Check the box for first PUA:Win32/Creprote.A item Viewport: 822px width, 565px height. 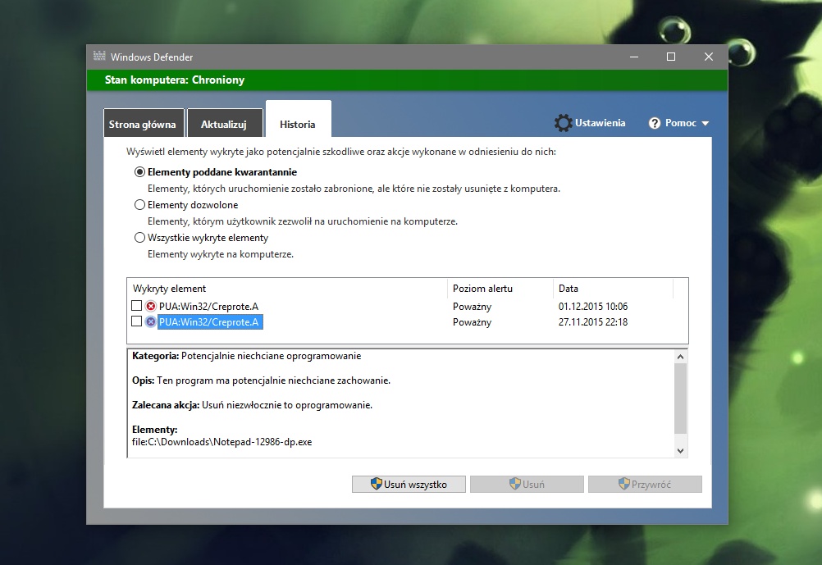(x=136, y=305)
